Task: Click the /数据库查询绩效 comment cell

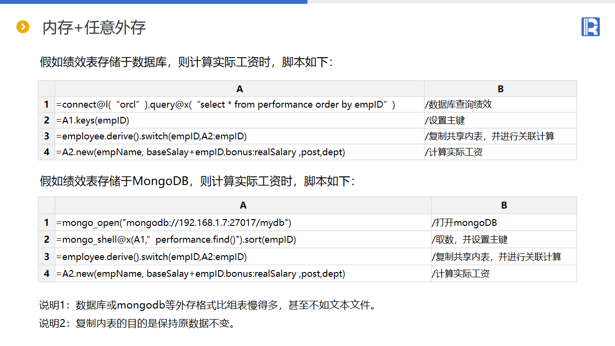Action: (458, 105)
